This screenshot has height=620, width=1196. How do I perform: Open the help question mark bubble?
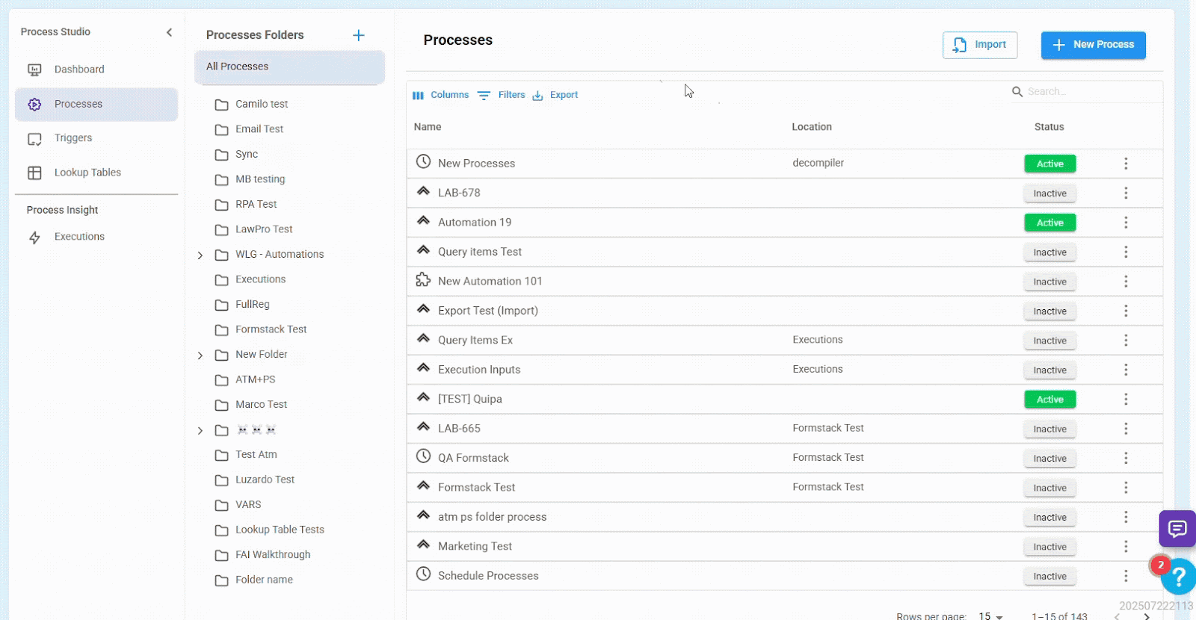point(1179,577)
